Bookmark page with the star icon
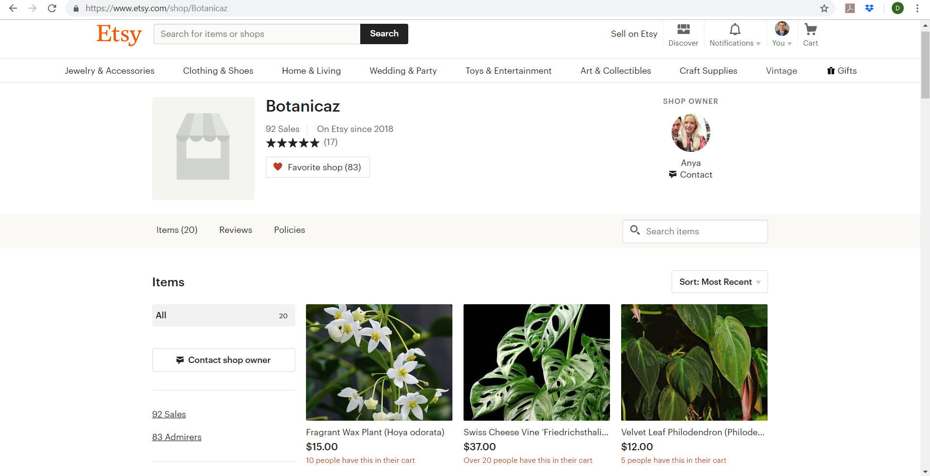The width and height of the screenshot is (930, 476). point(824,8)
